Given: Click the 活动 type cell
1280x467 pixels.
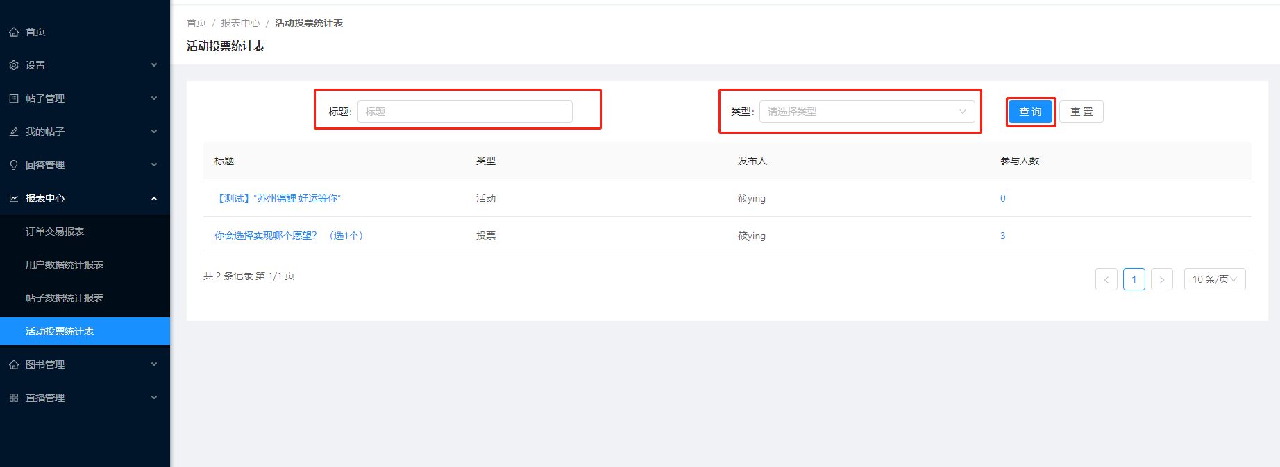Looking at the screenshot, I should point(486,198).
